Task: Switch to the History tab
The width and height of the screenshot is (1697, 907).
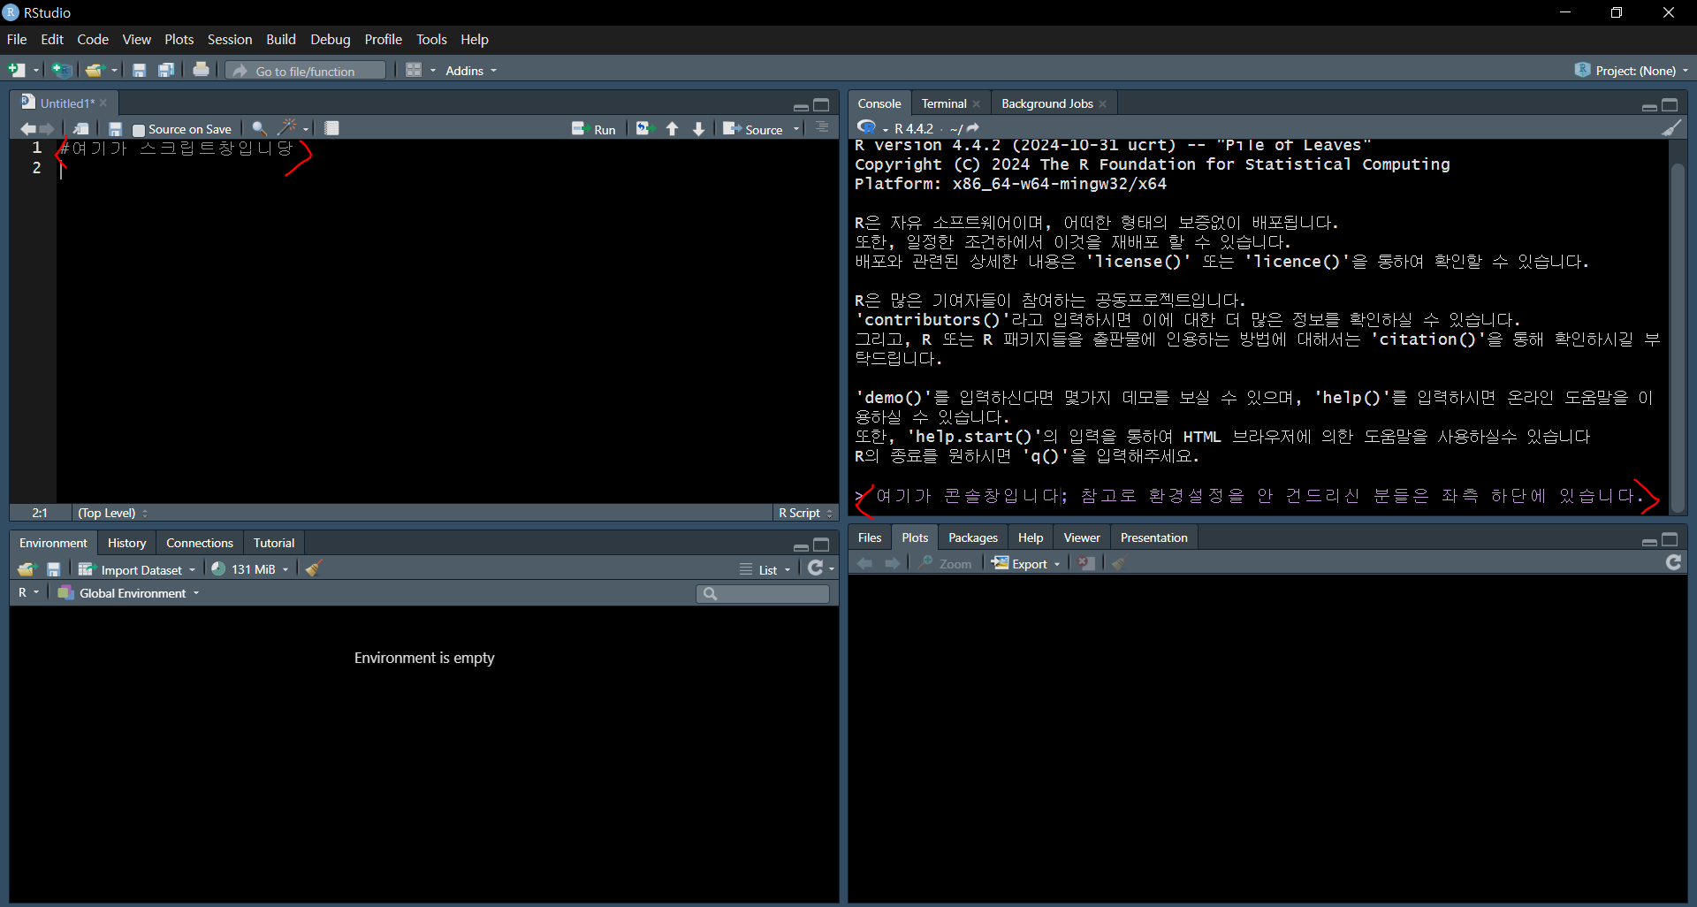Action: [126, 543]
